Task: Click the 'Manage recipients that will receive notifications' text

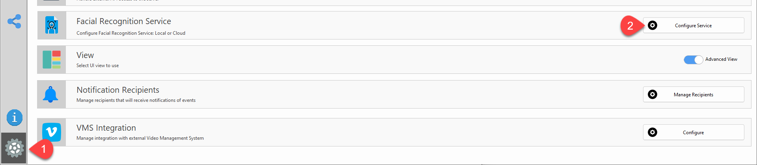Action: (x=136, y=100)
